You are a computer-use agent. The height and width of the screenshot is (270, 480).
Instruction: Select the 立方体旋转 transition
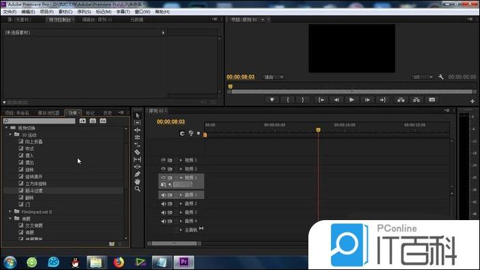pos(36,184)
